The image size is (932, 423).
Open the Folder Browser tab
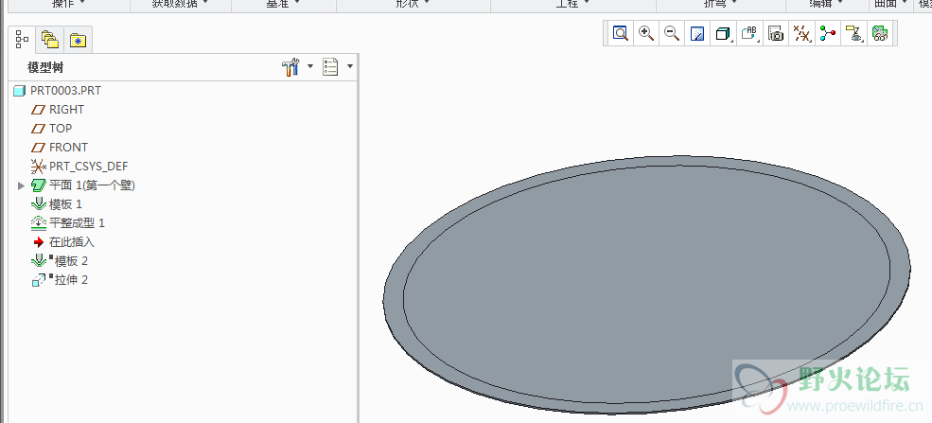50,41
